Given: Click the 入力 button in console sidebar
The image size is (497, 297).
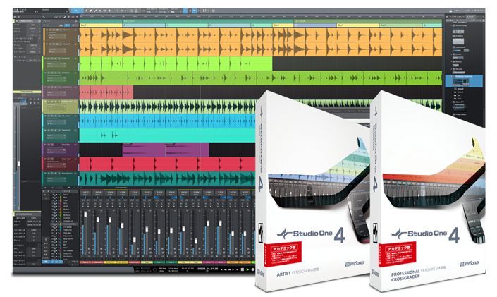Looking at the screenshot, I should (46, 248).
